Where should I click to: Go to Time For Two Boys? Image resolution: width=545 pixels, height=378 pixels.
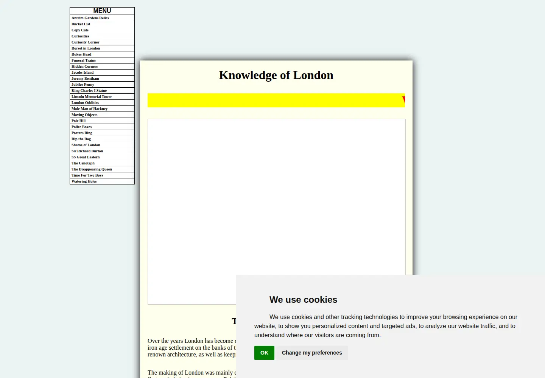coord(102,175)
